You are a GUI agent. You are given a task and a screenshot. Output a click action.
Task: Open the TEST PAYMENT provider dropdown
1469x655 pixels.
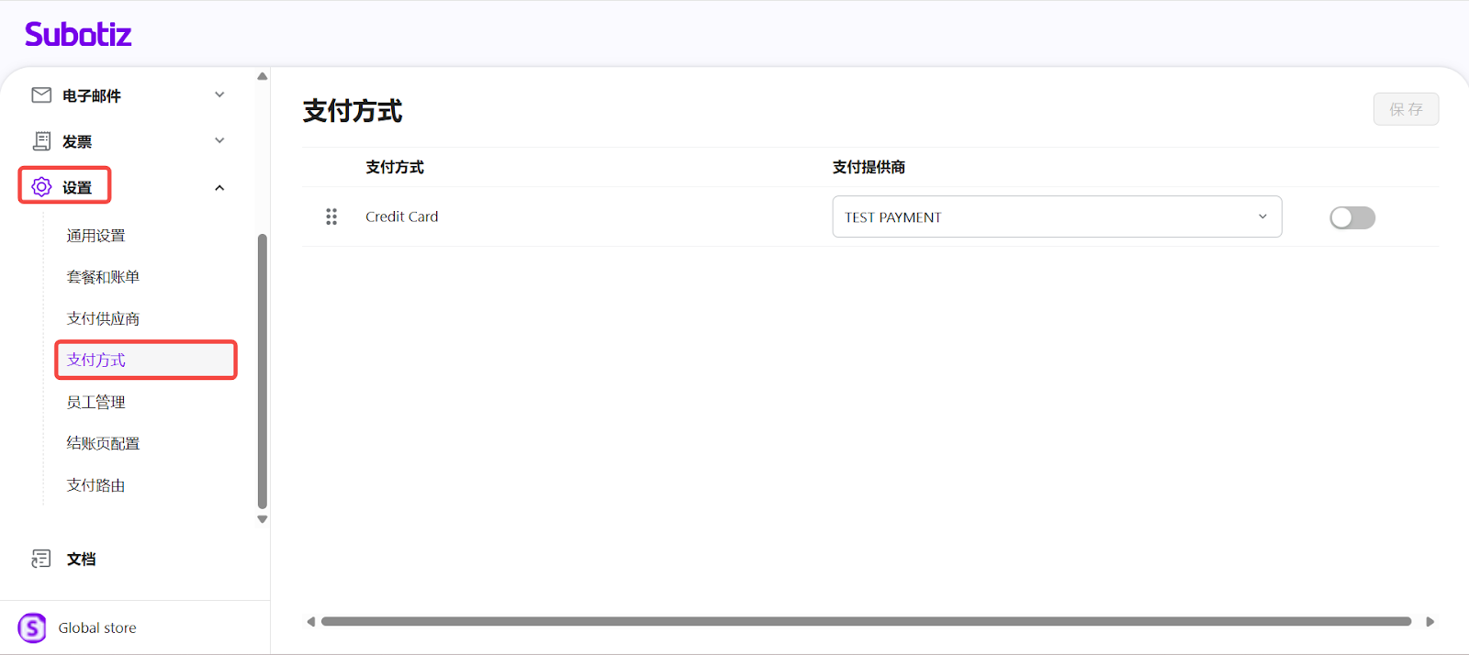tap(1056, 216)
